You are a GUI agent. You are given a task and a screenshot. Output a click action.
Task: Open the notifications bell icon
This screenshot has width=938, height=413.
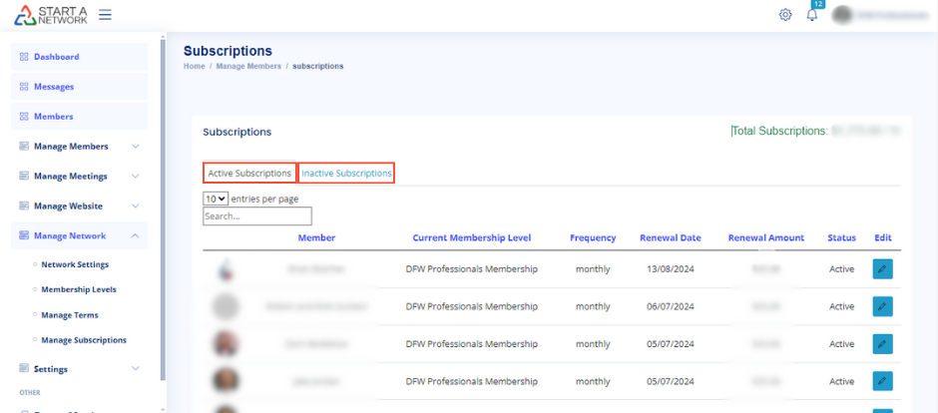[x=812, y=15]
